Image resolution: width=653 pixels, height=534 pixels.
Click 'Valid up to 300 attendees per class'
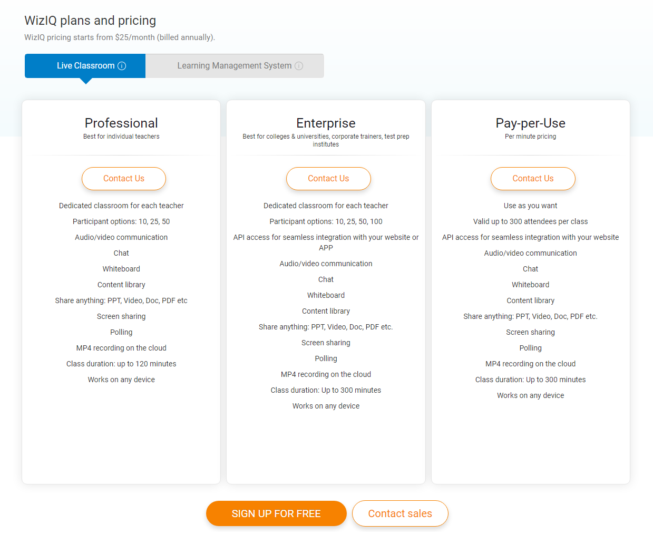click(530, 221)
